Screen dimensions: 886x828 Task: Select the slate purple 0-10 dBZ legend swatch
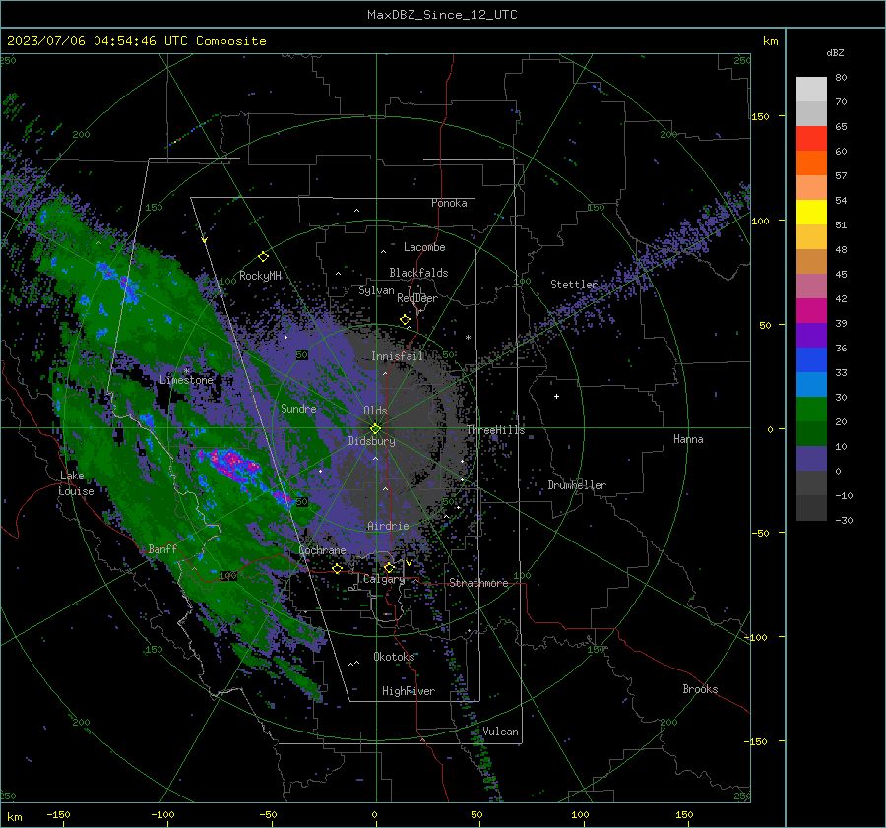[811, 458]
